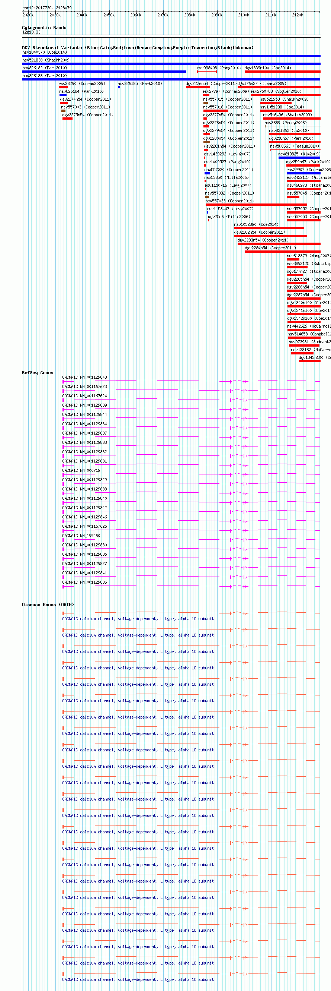
Task: Click the 12p13.33 cytogenetic band label
Action: coord(31,32)
